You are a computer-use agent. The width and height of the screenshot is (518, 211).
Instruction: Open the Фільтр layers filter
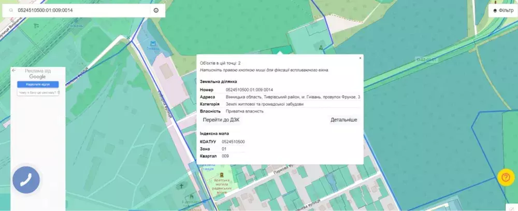point(500,10)
